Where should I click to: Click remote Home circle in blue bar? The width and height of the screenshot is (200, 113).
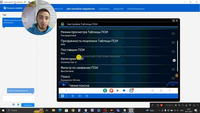pos(80,96)
